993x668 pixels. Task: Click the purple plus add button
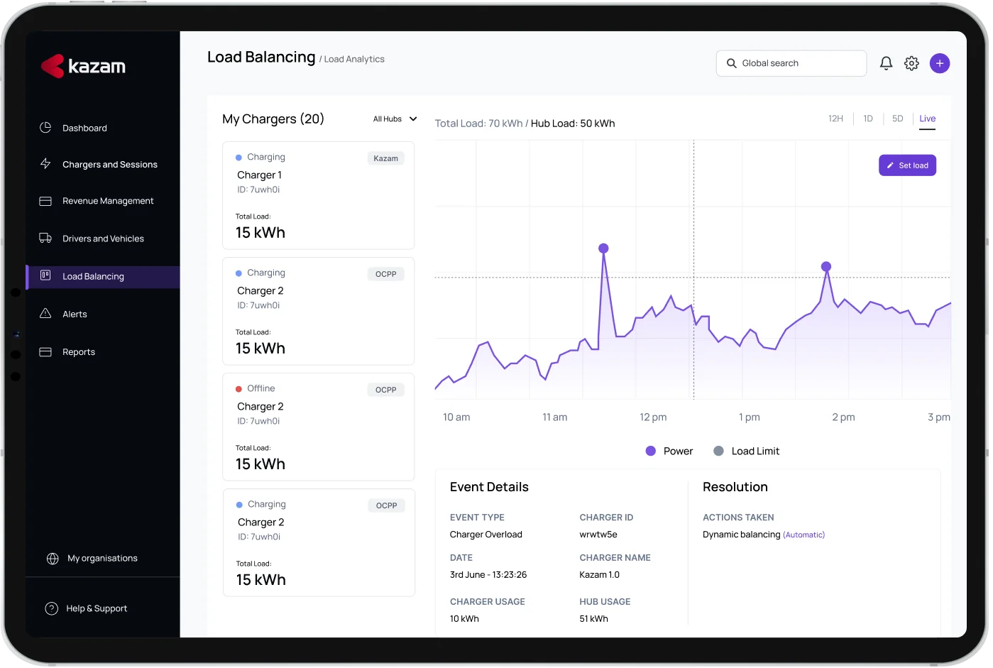click(x=940, y=63)
